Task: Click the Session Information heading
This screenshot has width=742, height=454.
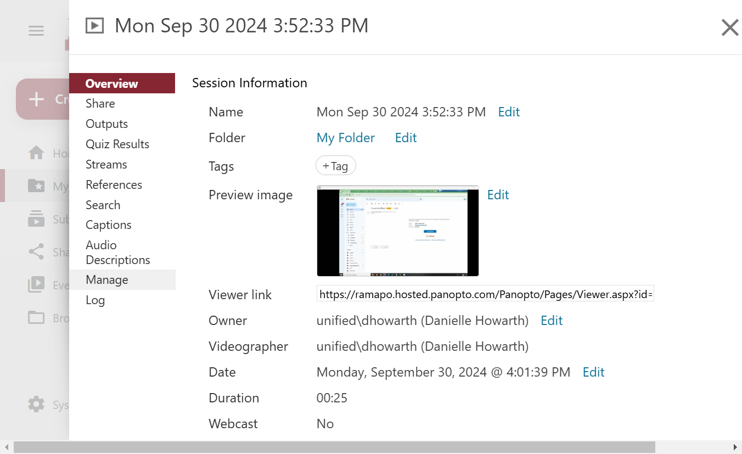Action: point(250,83)
